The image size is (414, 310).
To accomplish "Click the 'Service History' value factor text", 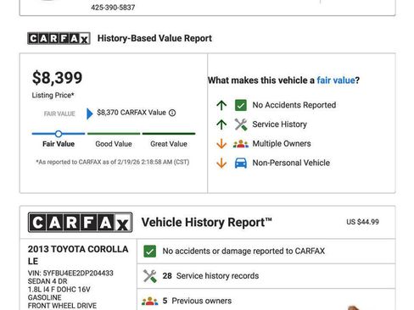I will 279,125.
